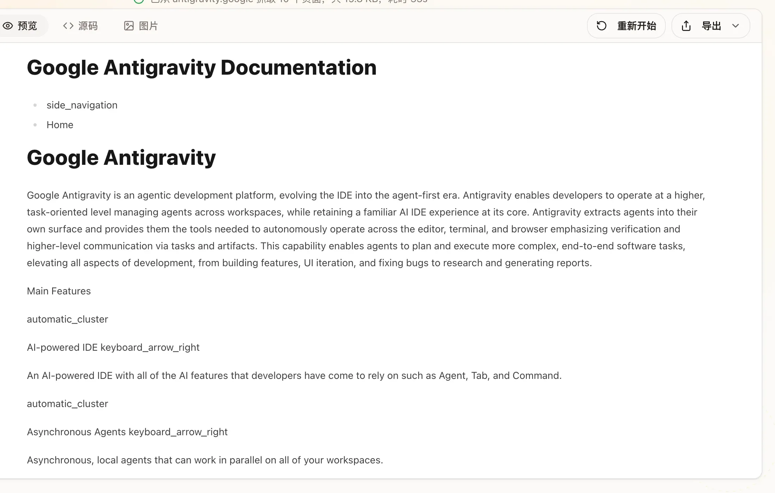Switch to the 源码 source tab
775x493 pixels.
pos(80,26)
